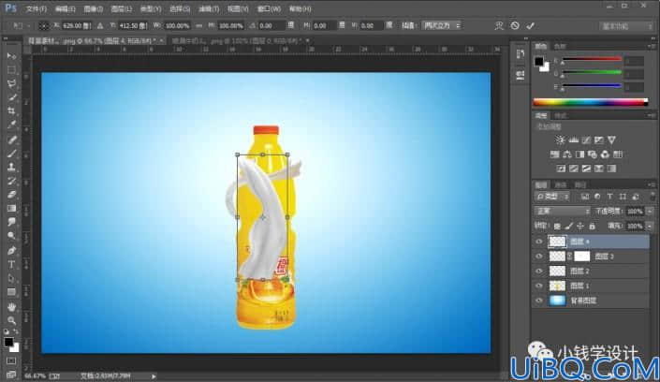Add Vibrance adjustment (triangle icon)

(x=611, y=140)
